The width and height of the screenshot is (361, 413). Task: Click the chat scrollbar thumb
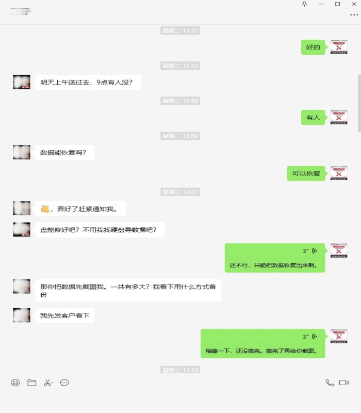(359, 103)
